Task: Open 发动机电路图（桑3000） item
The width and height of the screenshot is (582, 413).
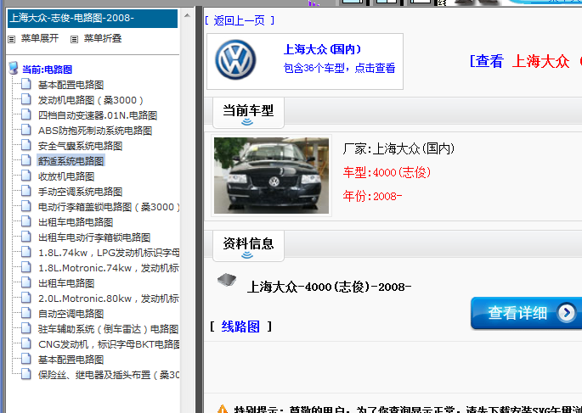Action: pos(91,100)
